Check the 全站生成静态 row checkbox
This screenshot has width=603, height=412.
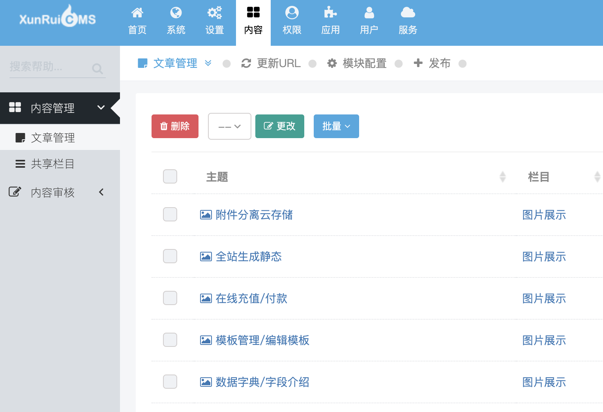click(x=170, y=256)
